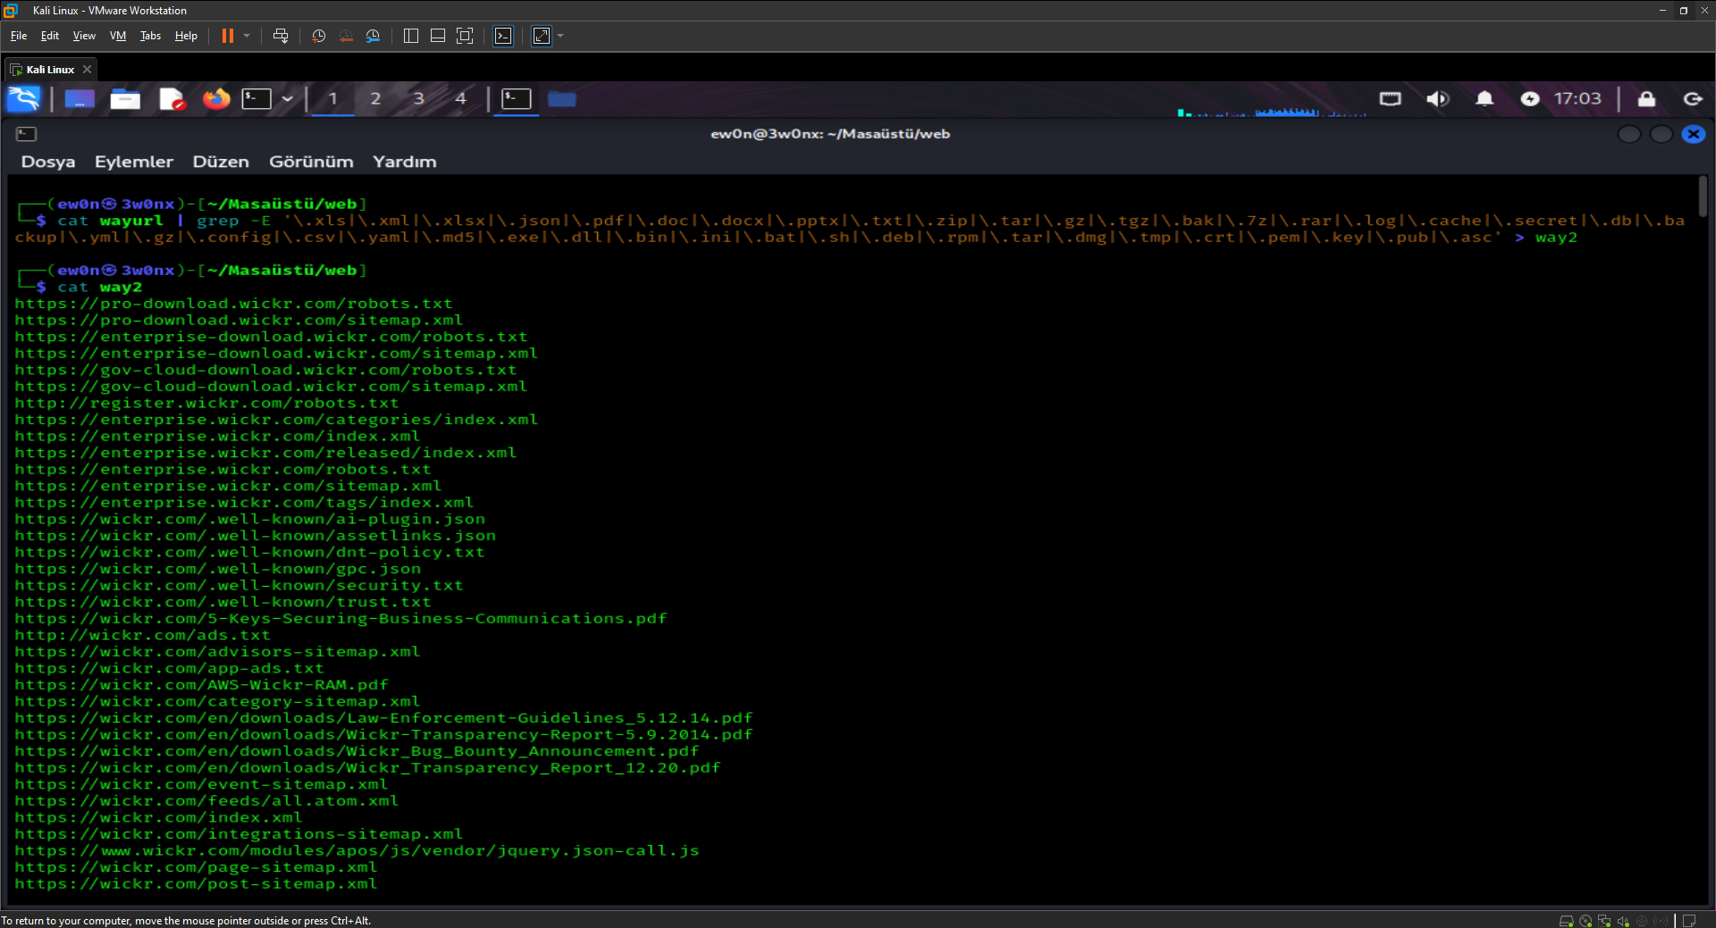Click the AWS-Wickr-RAM.pdf URL line
The height and width of the screenshot is (928, 1716).
(x=201, y=685)
